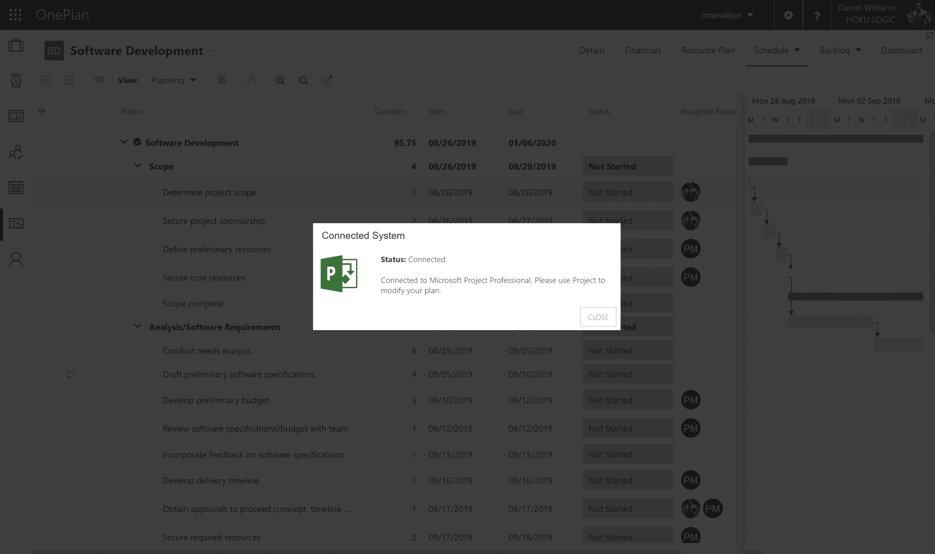
Task: Open Status cell for Conduct needs analysis
Action: click(628, 350)
